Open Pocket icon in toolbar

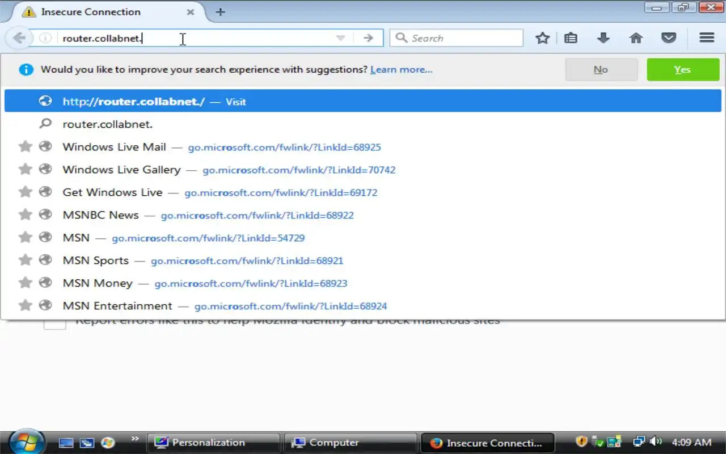tap(669, 38)
